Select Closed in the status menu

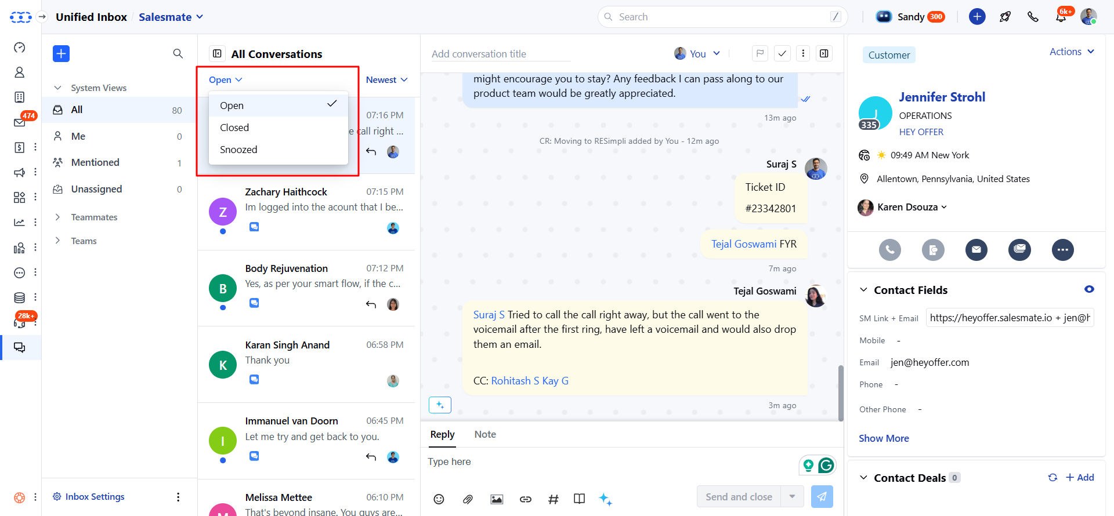tap(278, 128)
